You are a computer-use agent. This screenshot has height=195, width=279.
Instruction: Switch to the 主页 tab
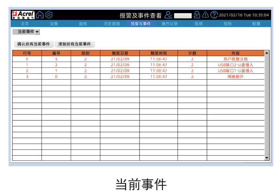[x=25, y=23]
